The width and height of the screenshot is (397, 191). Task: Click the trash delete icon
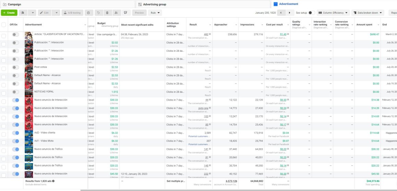coord(107,13)
